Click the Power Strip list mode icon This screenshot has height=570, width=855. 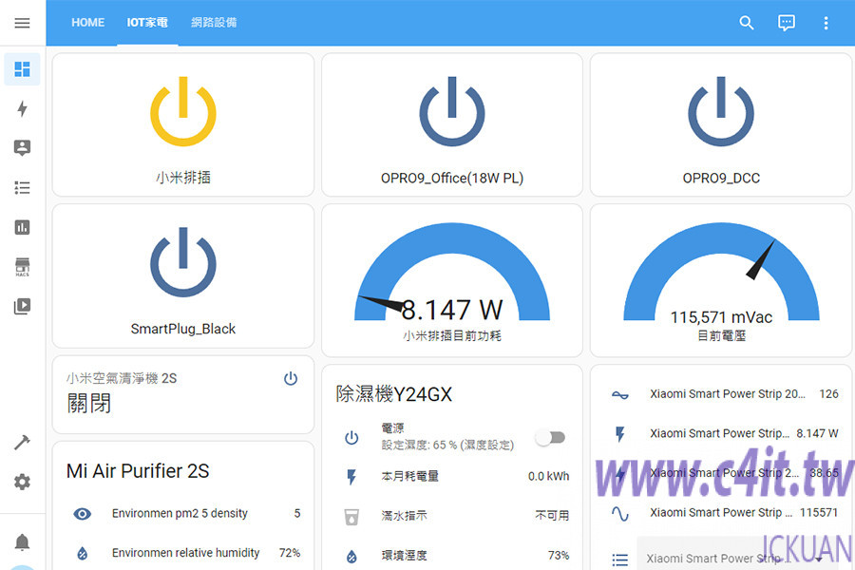pos(620,560)
